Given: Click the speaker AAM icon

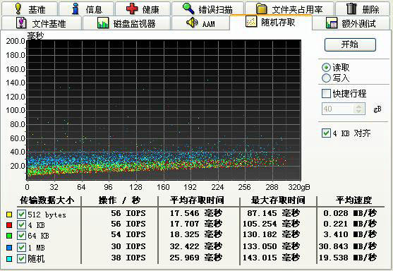Looking at the screenshot, I should (x=192, y=23).
